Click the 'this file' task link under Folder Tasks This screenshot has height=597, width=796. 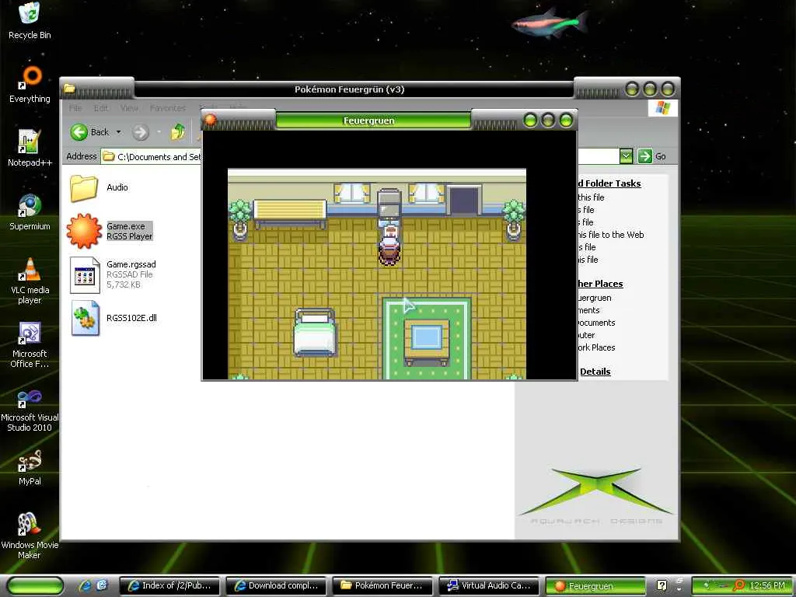pyautogui.click(x=591, y=197)
